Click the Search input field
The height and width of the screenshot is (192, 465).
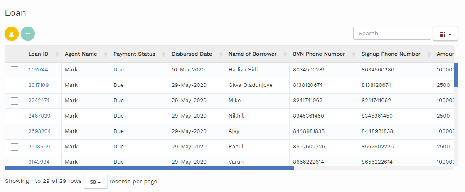(392, 33)
